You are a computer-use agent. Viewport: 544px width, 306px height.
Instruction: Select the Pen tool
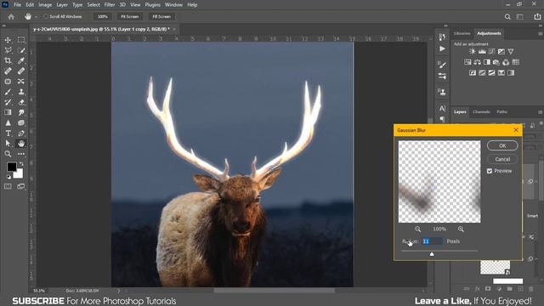(21, 133)
